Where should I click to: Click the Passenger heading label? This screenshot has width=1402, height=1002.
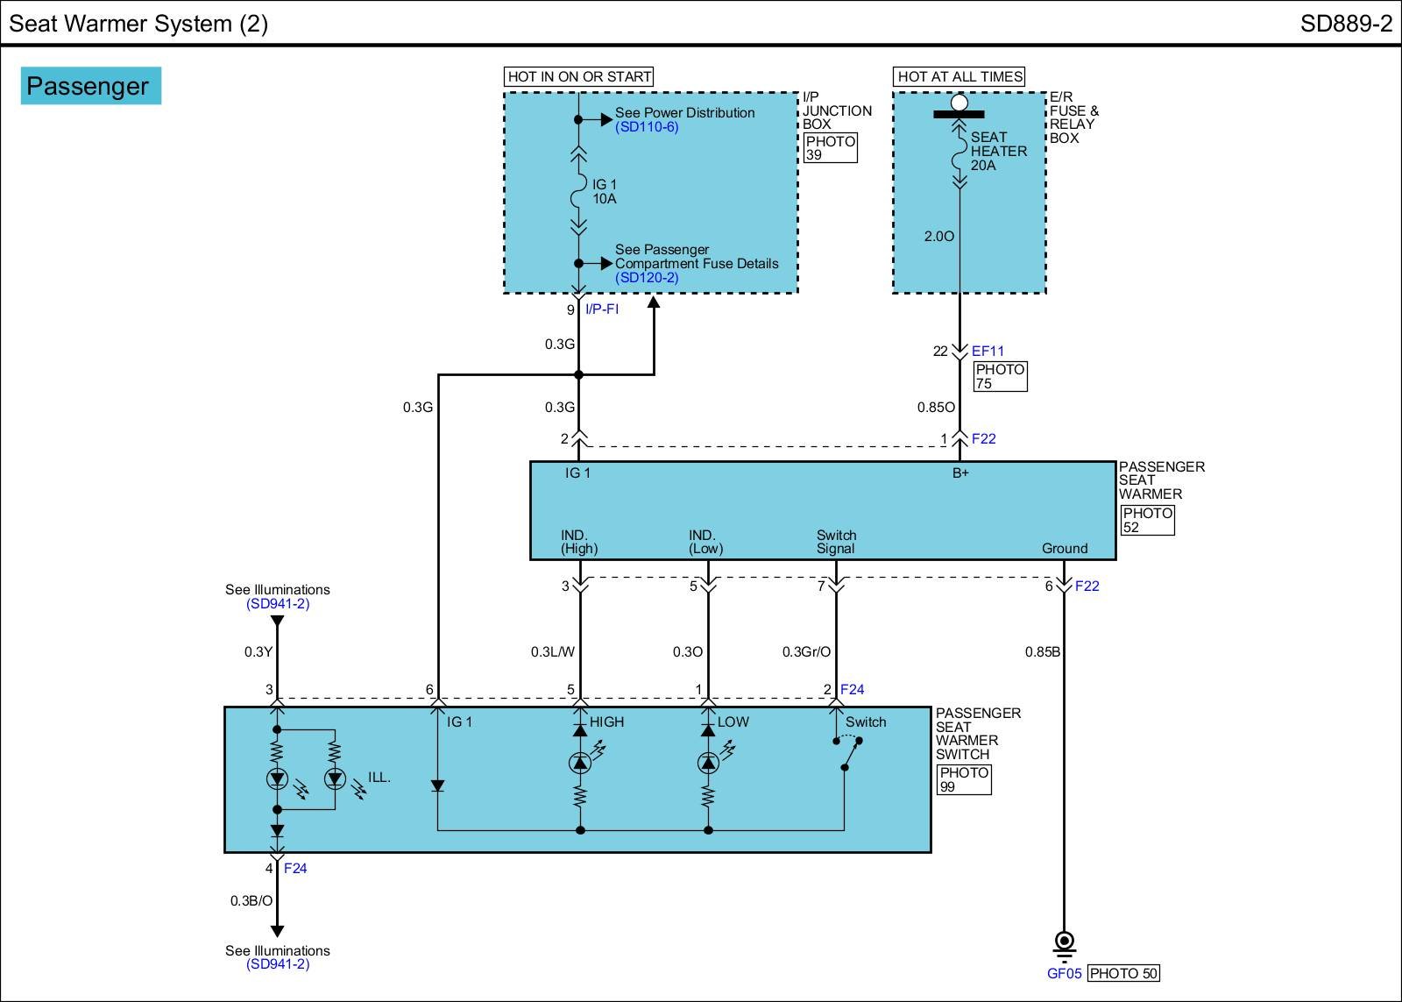pos(90,86)
